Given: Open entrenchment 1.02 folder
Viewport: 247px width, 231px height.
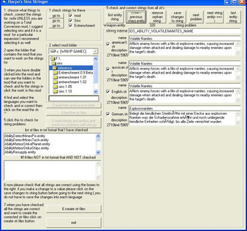Looking at the screenshot, I should pos(70,82).
